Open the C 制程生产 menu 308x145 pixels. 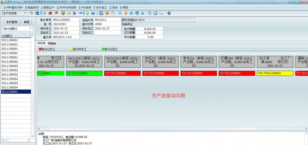pos(47,8)
